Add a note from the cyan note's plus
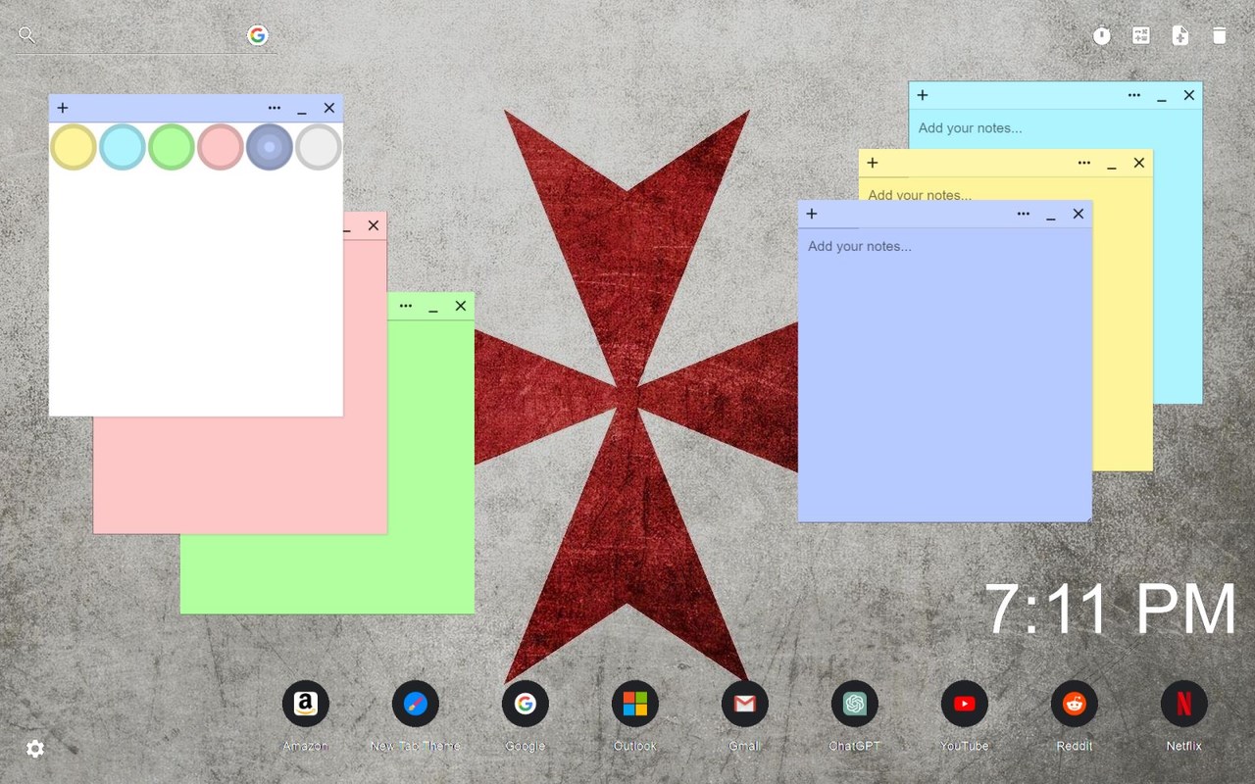Viewport: 1255px width, 784px height. click(923, 95)
